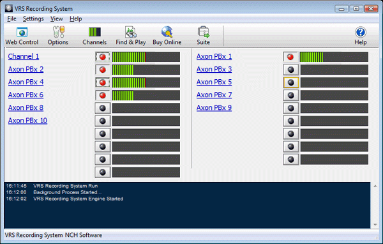Minimize the VRS Recording System window

click(x=342, y=9)
